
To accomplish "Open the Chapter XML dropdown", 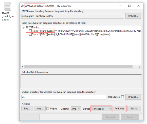I will 76,109.
